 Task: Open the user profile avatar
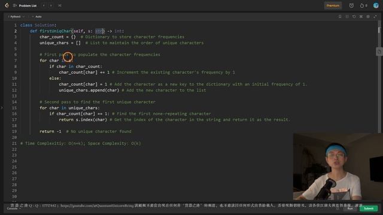click(x=376, y=5)
